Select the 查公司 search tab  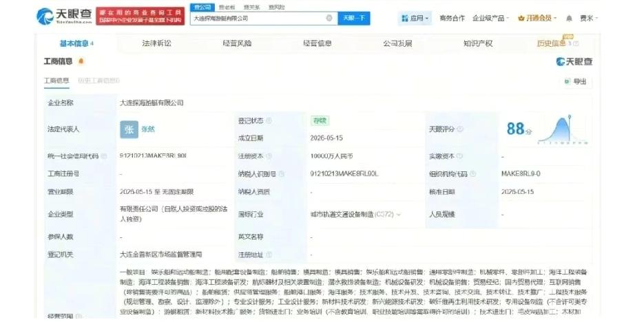coord(202,8)
